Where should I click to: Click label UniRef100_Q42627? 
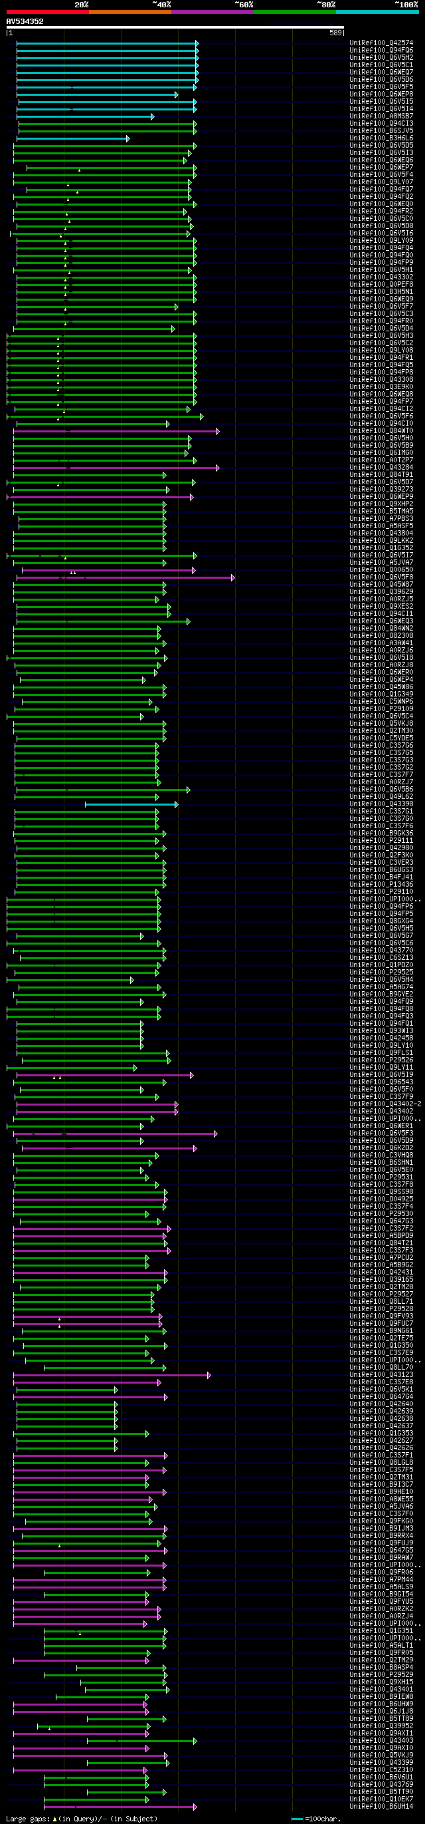[382, 1441]
